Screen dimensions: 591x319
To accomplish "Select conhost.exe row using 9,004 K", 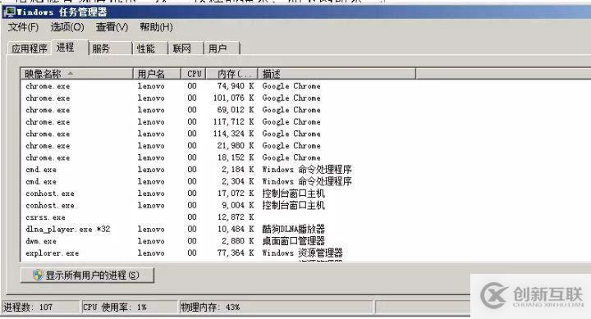I will (306, 205).
